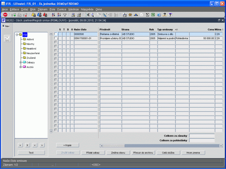Click the X button under the tree
The height and width of the screenshot is (169, 226).
pos(27,145)
